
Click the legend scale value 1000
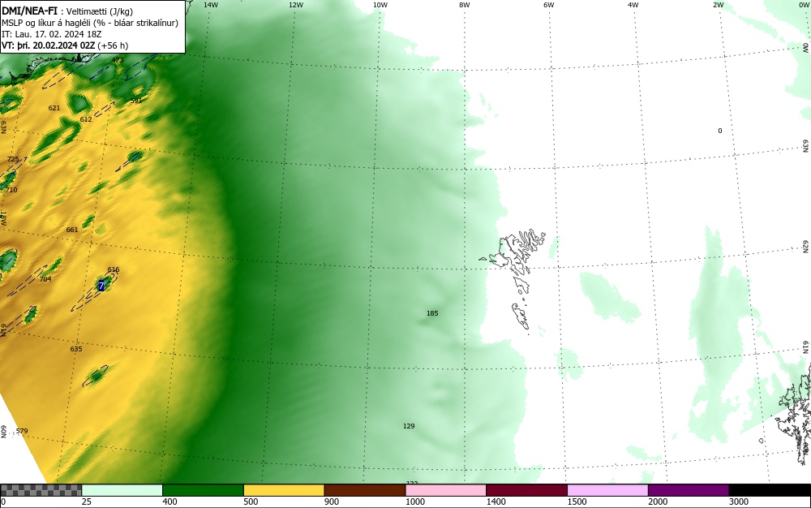click(414, 502)
